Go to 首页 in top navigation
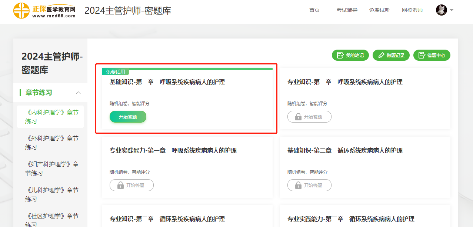 tap(314, 10)
